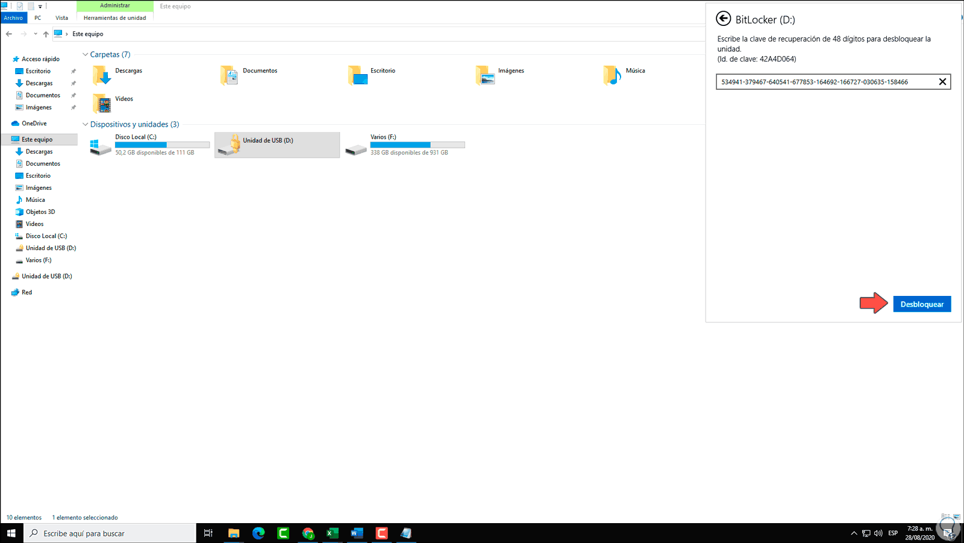Screen dimensions: 964x543
Task: Open the Archivo menu tab
Action: 13,18
